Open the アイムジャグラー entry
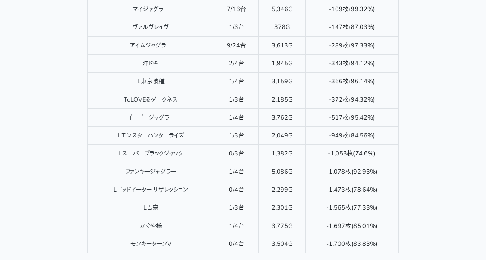Image resolution: width=486 pixels, height=260 pixels. click(x=150, y=45)
